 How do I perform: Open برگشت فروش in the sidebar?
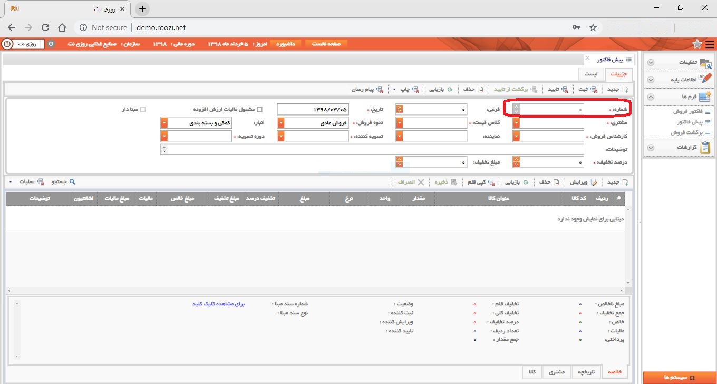[691, 132]
